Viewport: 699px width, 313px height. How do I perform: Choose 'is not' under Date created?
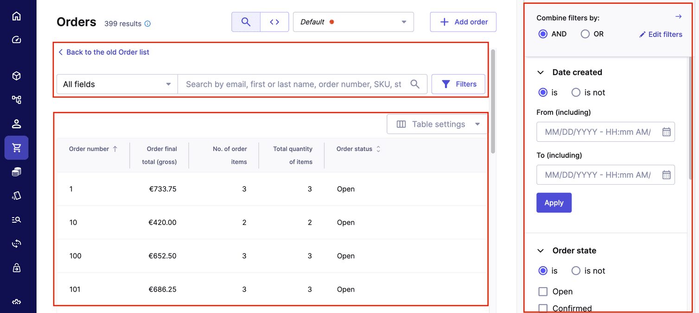[576, 92]
